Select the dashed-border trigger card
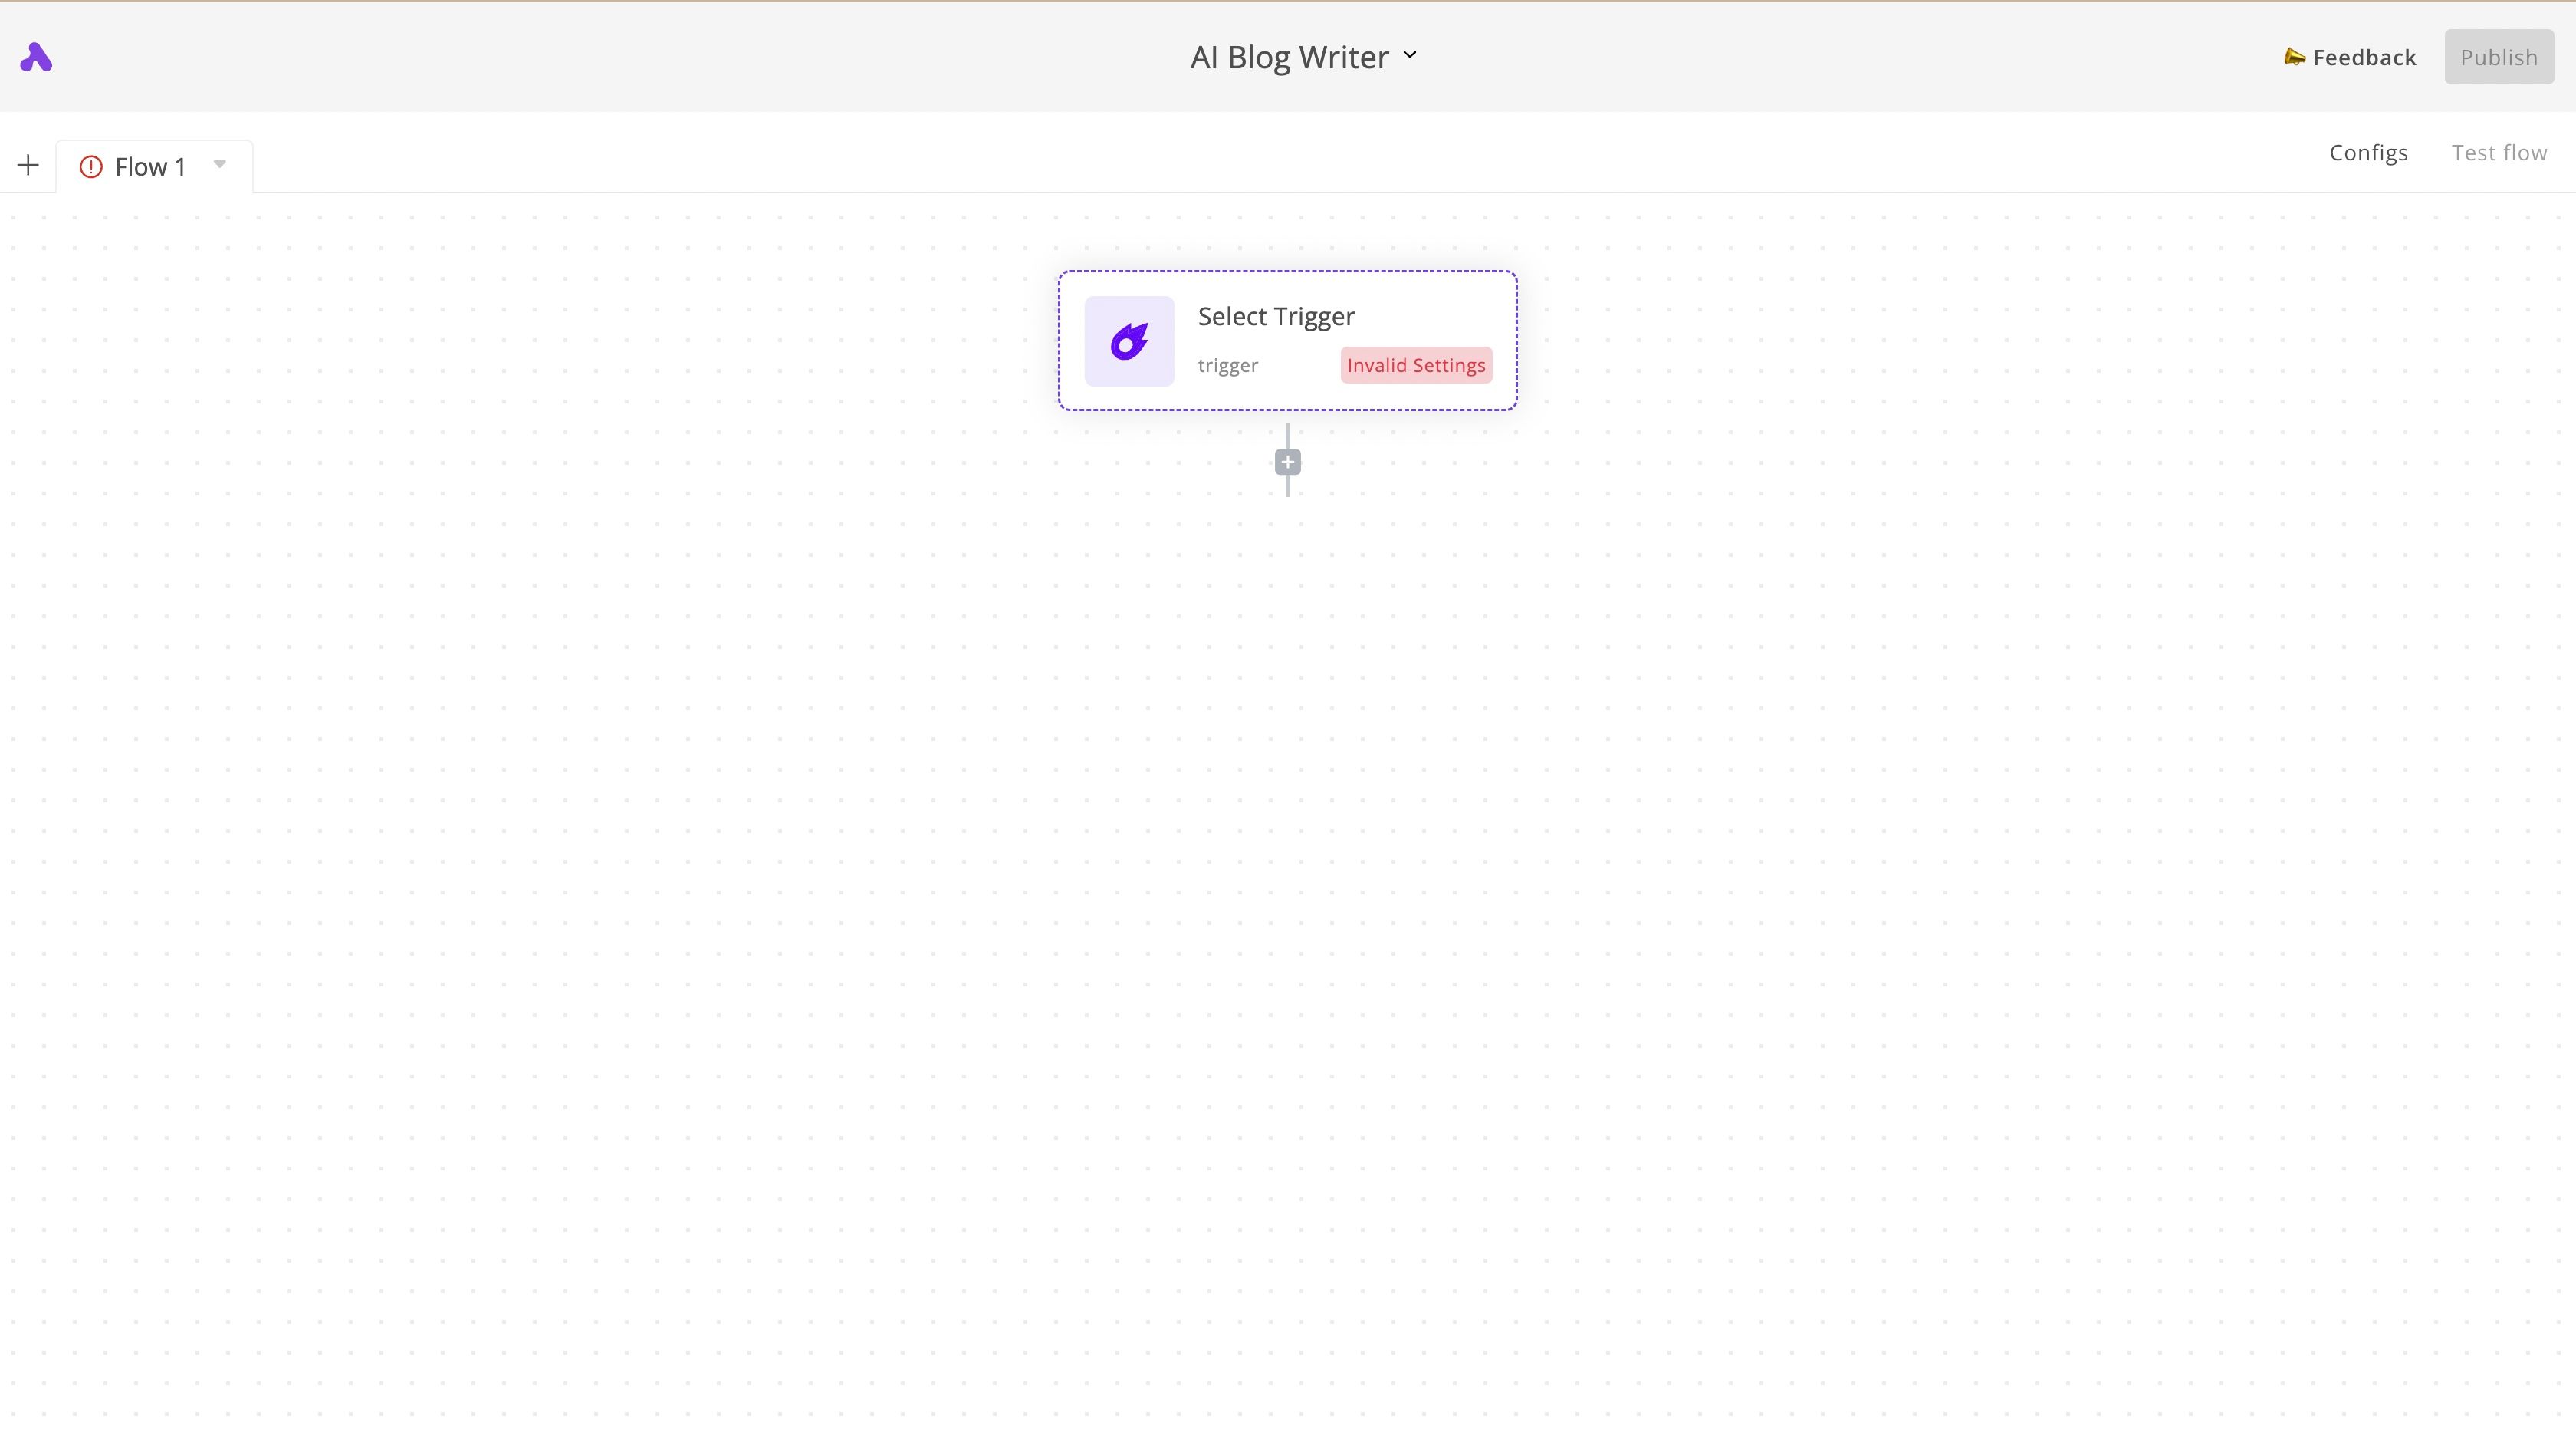 [x=1288, y=341]
